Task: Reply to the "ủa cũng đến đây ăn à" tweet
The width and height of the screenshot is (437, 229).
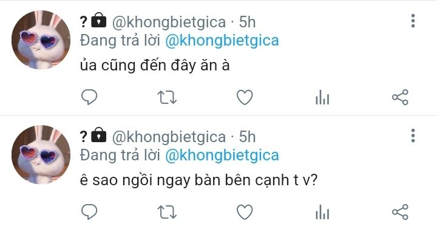Action: click(x=89, y=97)
